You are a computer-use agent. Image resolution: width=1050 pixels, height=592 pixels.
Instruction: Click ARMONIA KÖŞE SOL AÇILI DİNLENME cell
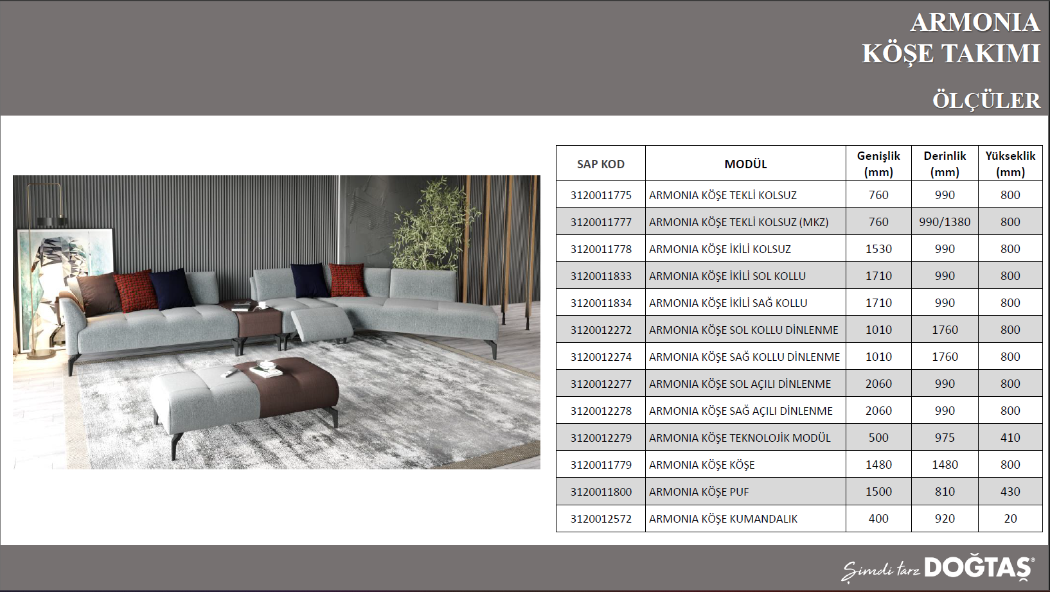pos(745,384)
